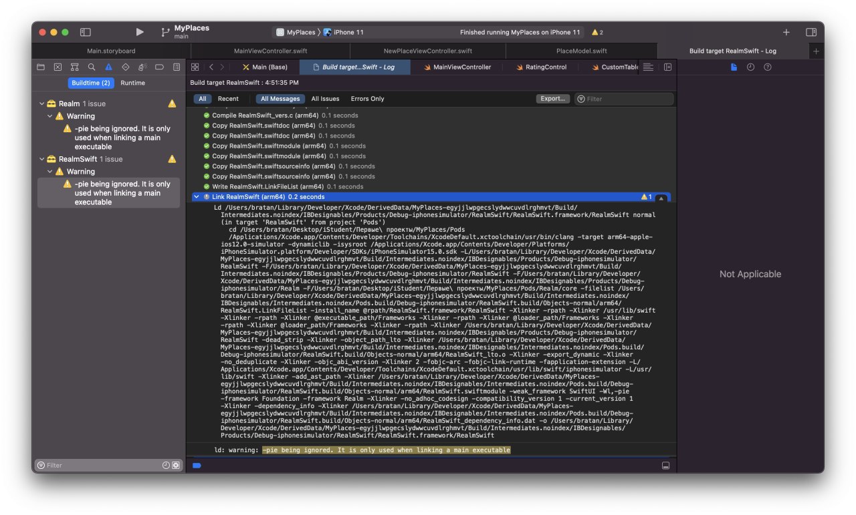Select Write RealmSwift.LinkFileList (arm64) step
The image size is (856, 515).
tap(288, 186)
